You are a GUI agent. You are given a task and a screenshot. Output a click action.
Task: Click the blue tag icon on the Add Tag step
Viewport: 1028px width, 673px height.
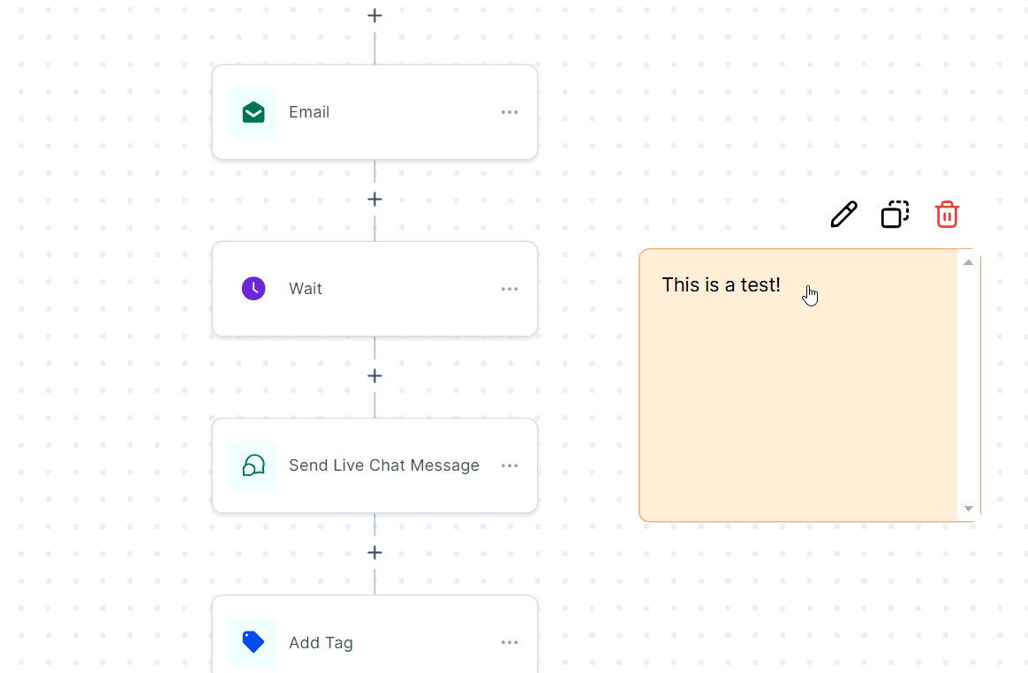click(253, 642)
